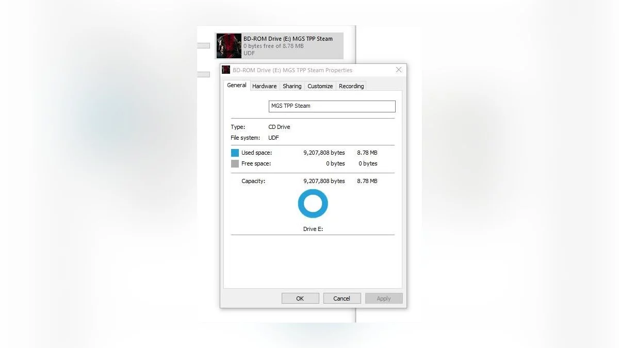Open the Hardware tab

tap(265, 86)
